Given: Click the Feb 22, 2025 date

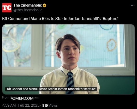Looking at the screenshot, I should tap(29, 105).
